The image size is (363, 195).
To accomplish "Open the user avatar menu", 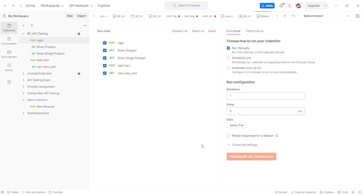I will 298,5.
